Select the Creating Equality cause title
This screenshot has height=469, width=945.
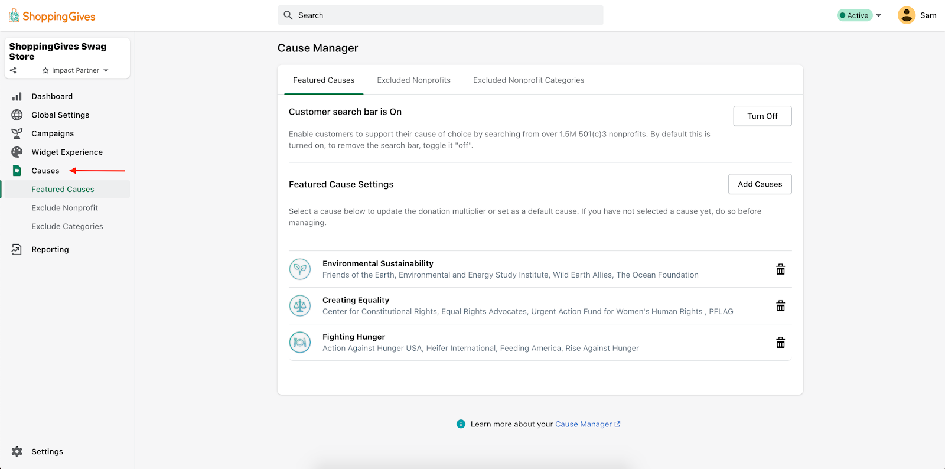(x=356, y=300)
